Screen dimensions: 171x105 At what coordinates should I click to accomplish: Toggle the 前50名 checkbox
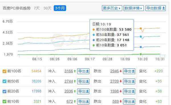(5, 81)
